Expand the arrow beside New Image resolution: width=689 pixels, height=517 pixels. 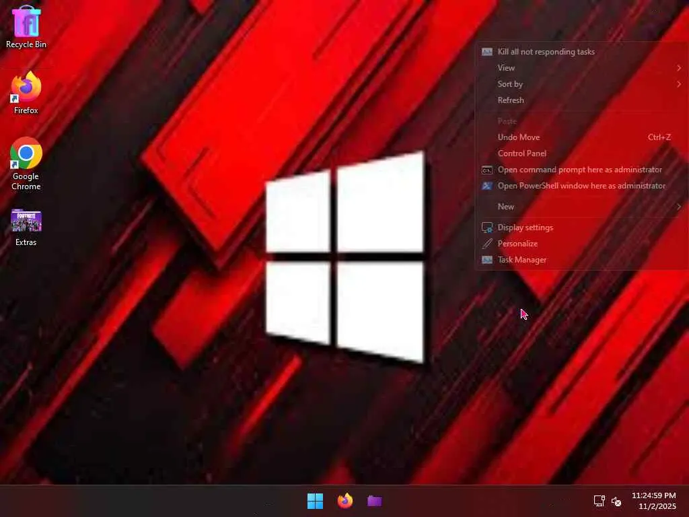point(679,207)
